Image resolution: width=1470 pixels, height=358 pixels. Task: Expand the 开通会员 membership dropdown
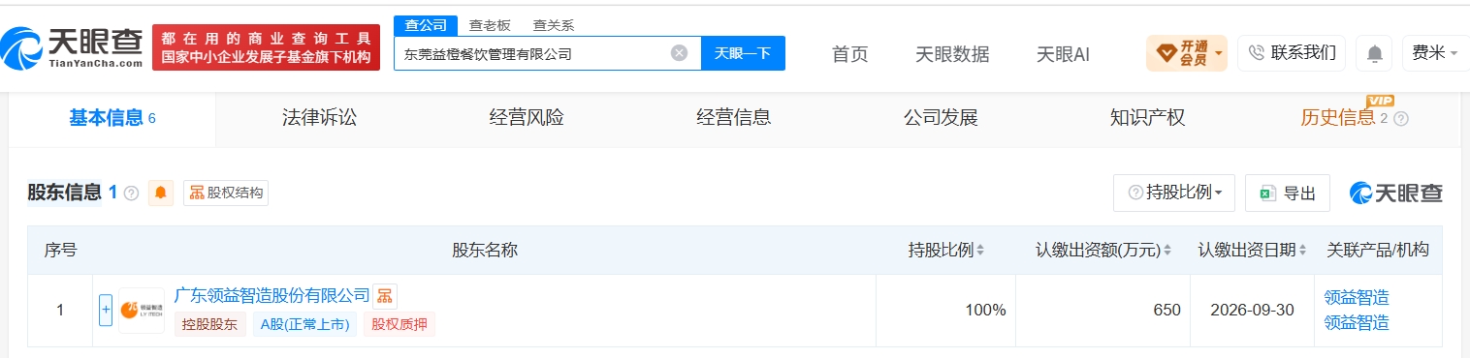(x=1187, y=53)
